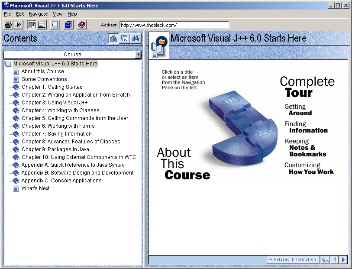Click the Copy toolbar icon

click(18, 25)
